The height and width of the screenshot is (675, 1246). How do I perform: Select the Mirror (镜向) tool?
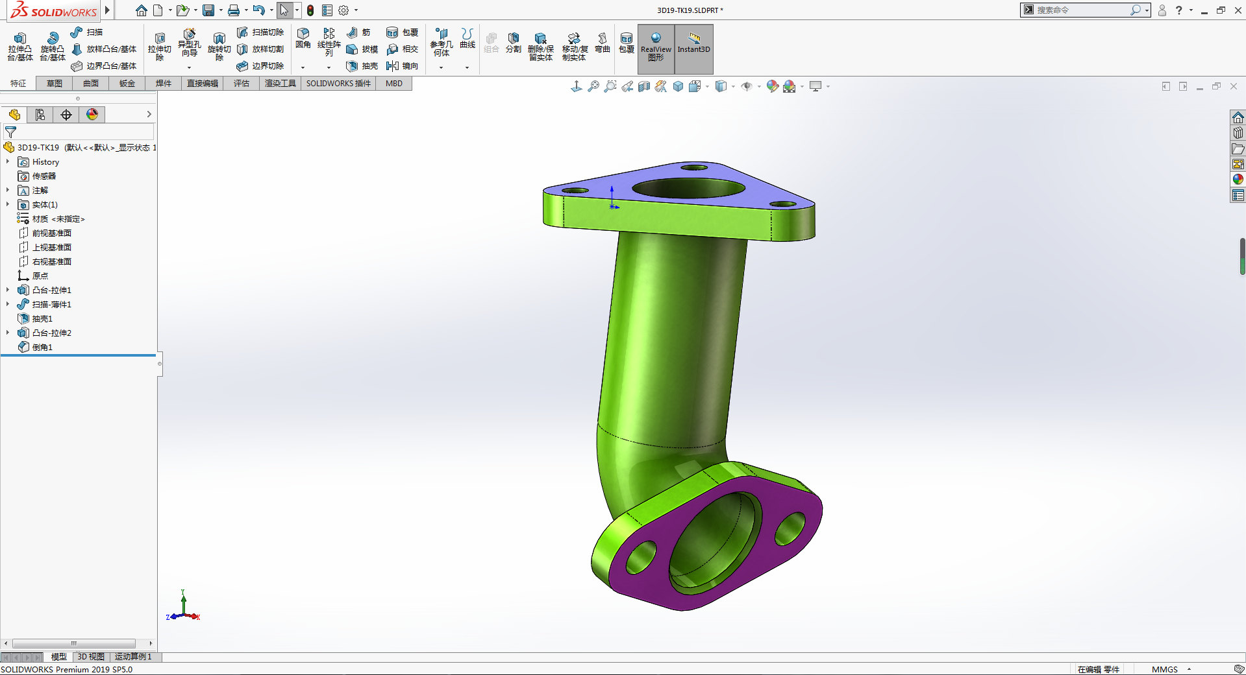pyautogui.click(x=403, y=66)
